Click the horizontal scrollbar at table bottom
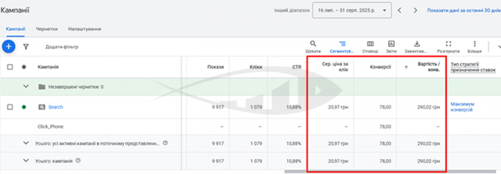 point(390,172)
